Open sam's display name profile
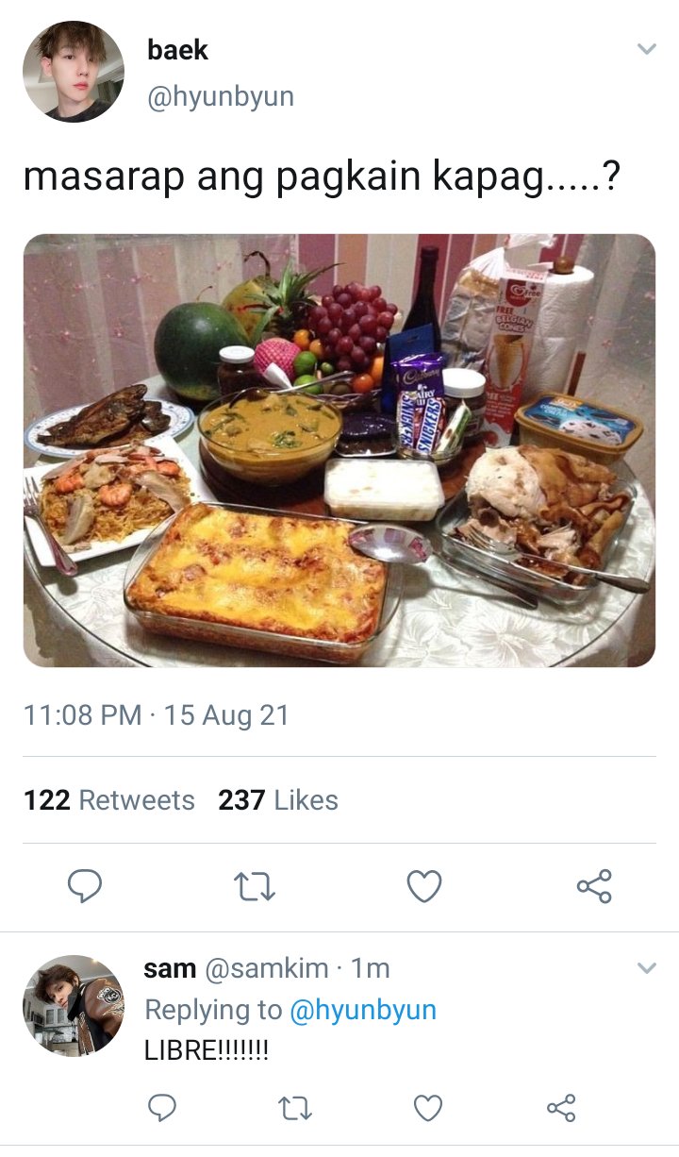The image size is (679, 1157). [170, 968]
